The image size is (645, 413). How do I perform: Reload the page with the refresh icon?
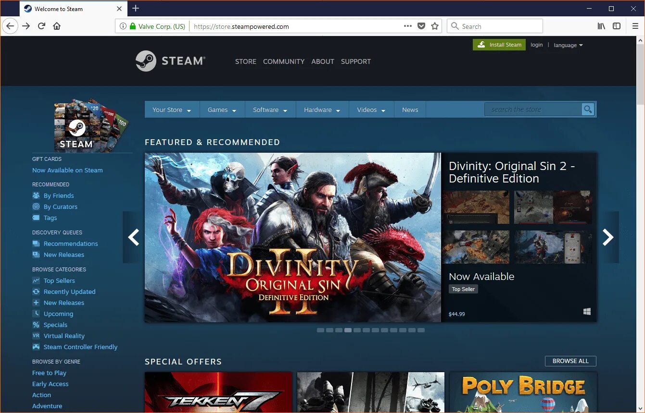(x=41, y=26)
